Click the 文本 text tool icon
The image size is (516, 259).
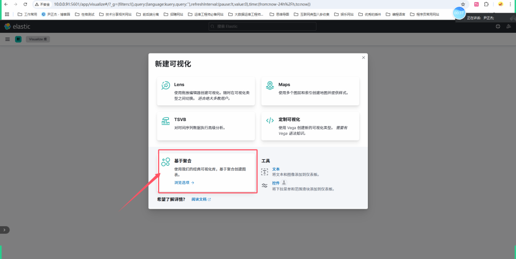(265, 171)
